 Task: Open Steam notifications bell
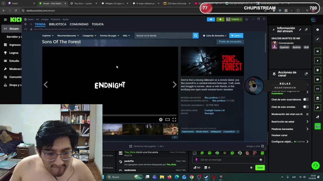pos(220,19)
